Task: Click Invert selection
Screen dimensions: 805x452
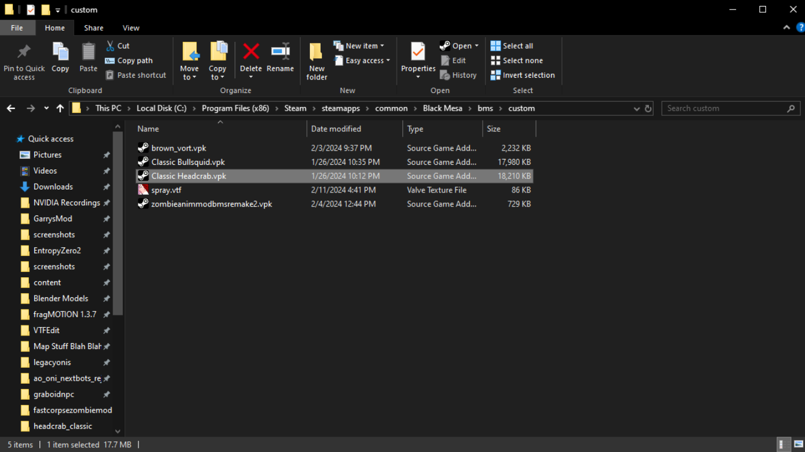Action: [523, 75]
